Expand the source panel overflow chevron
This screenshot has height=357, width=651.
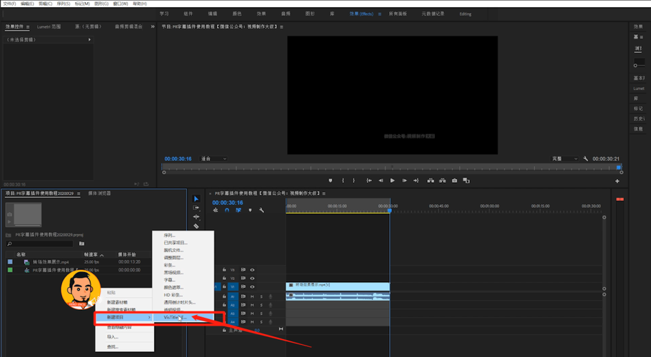coord(152,26)
